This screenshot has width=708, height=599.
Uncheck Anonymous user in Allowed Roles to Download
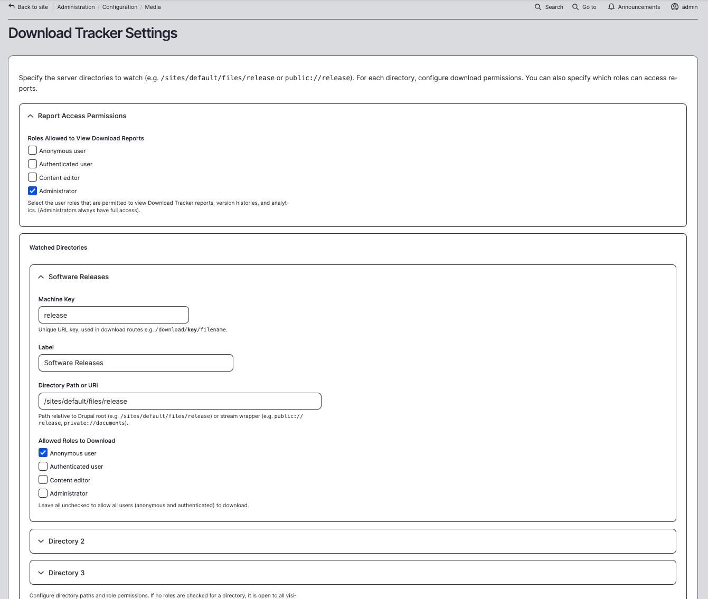43,453
